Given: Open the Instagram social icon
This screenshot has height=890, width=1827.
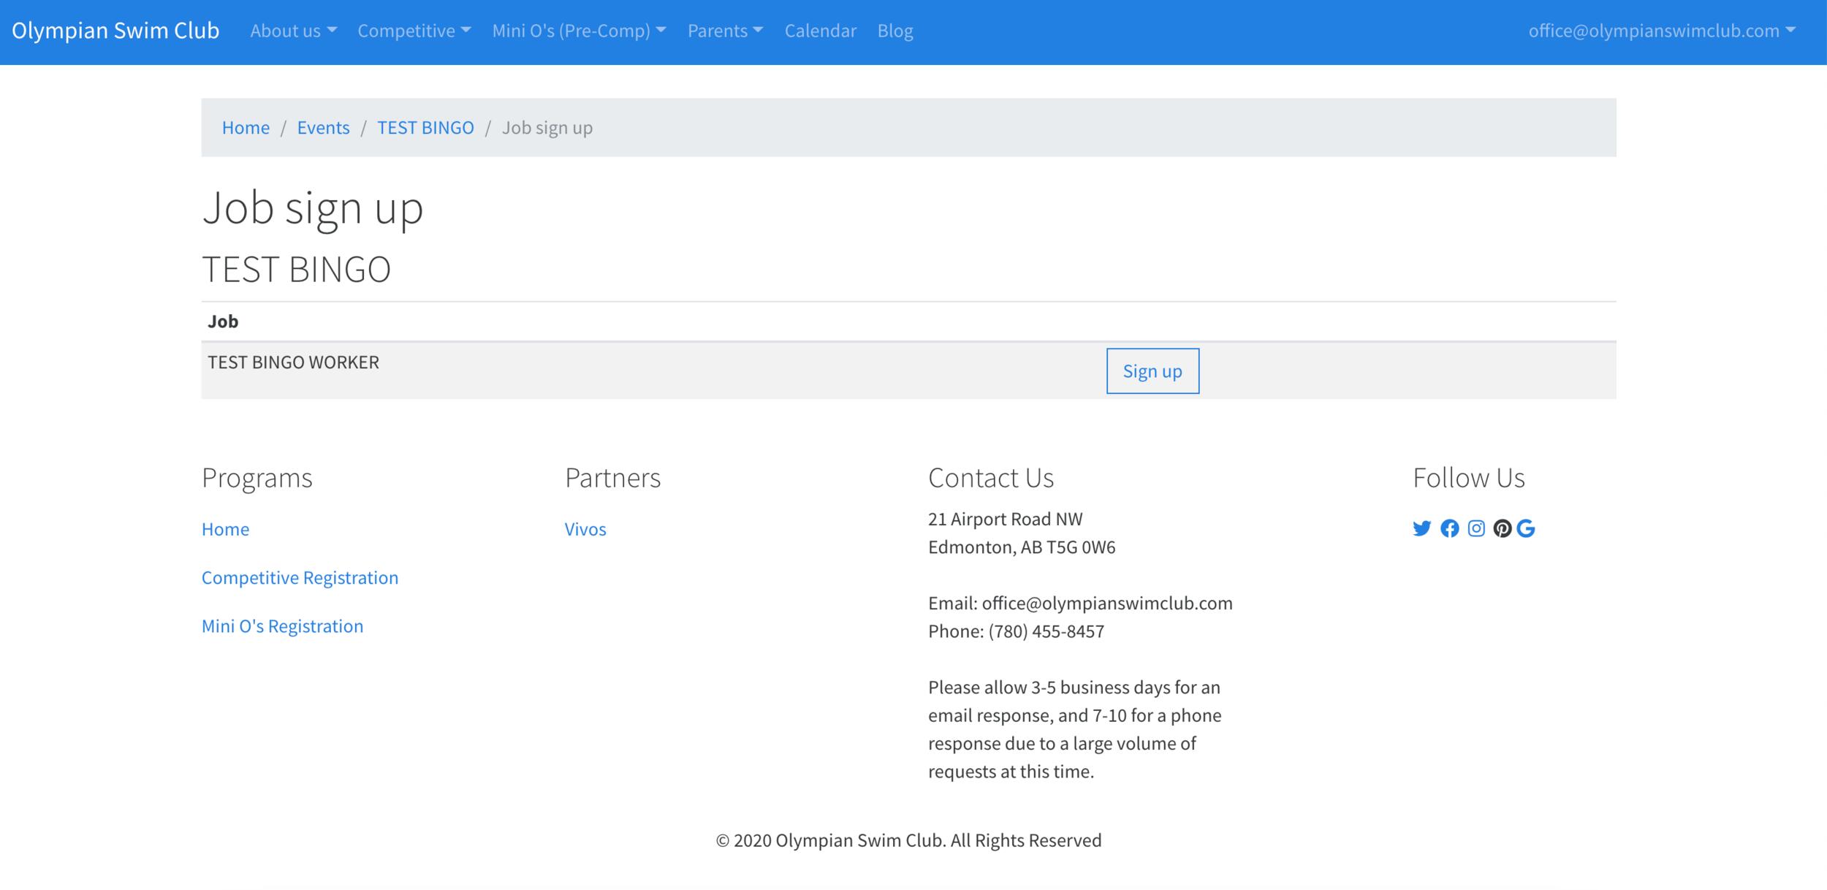Looking at the screenshot, I should tap(1476, 528).
